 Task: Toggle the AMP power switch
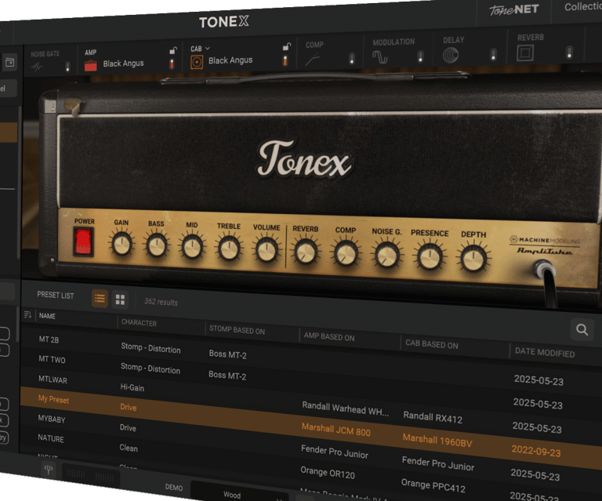[x=172, y=64]
